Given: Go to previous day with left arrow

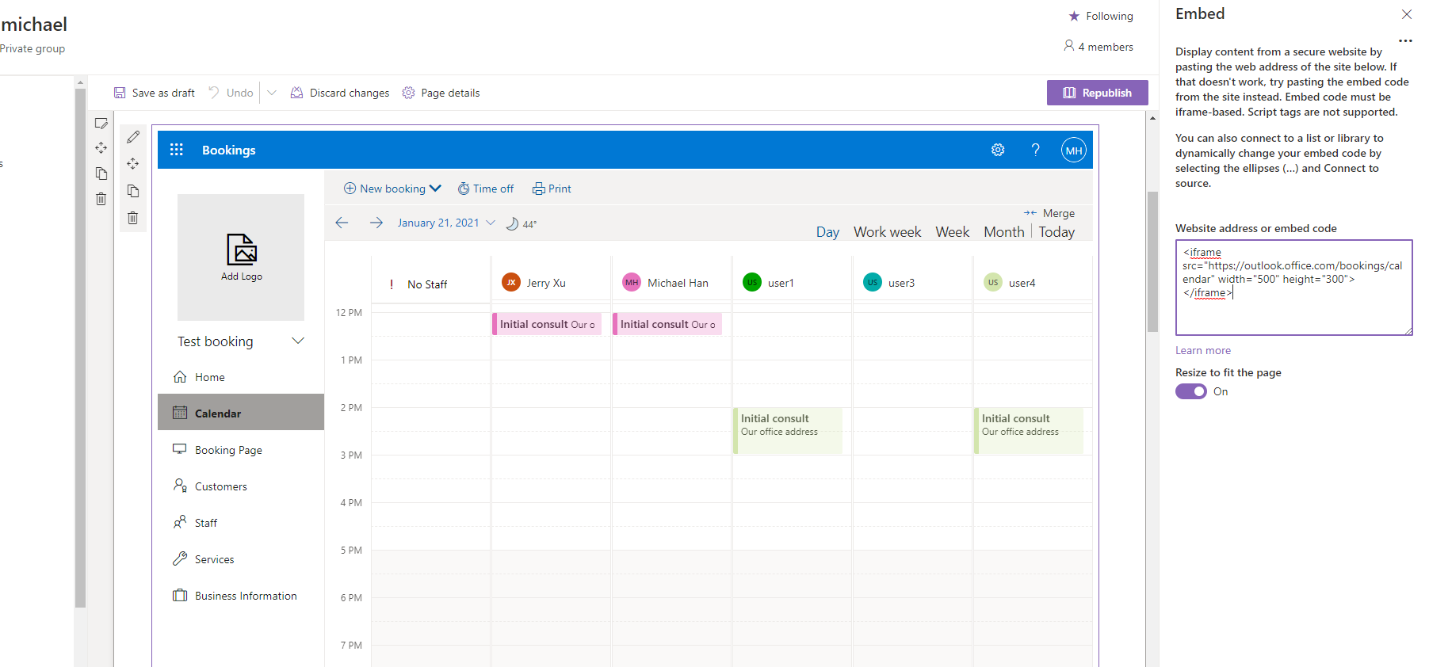Looking at the screenshot, I should point(342,223).
